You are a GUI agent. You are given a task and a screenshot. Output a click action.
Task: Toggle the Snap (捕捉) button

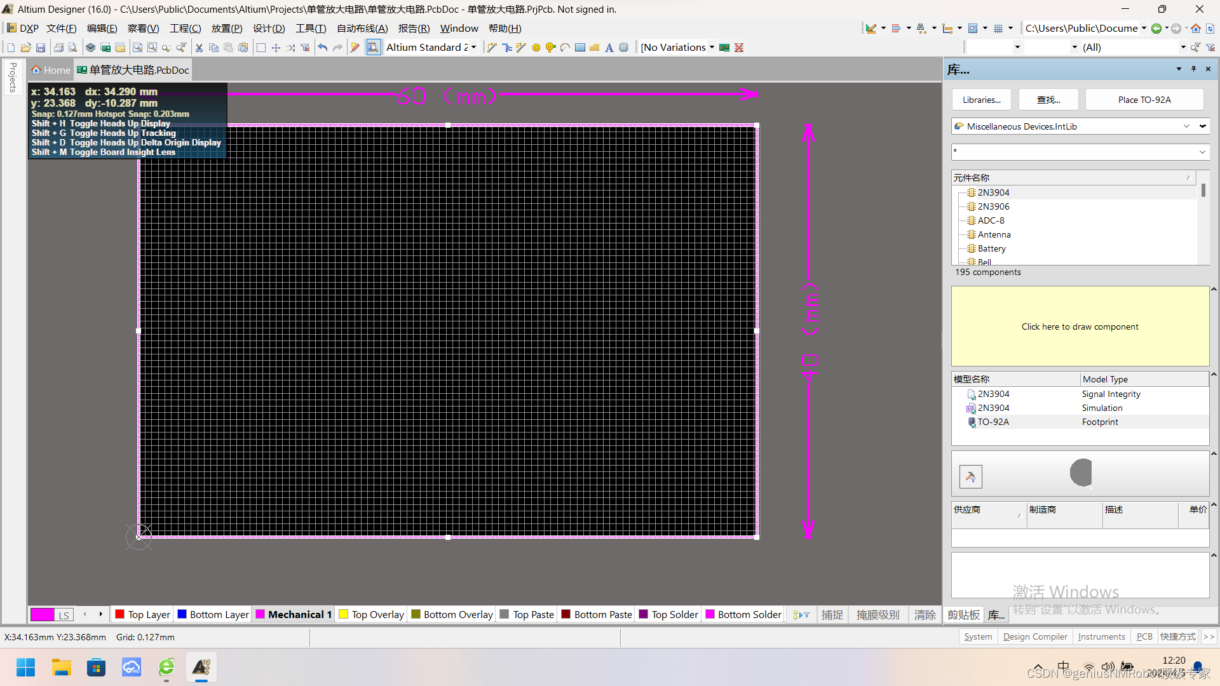point(832,615)
